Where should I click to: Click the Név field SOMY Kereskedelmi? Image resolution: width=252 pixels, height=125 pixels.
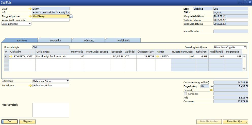click(x=51, y=12)
